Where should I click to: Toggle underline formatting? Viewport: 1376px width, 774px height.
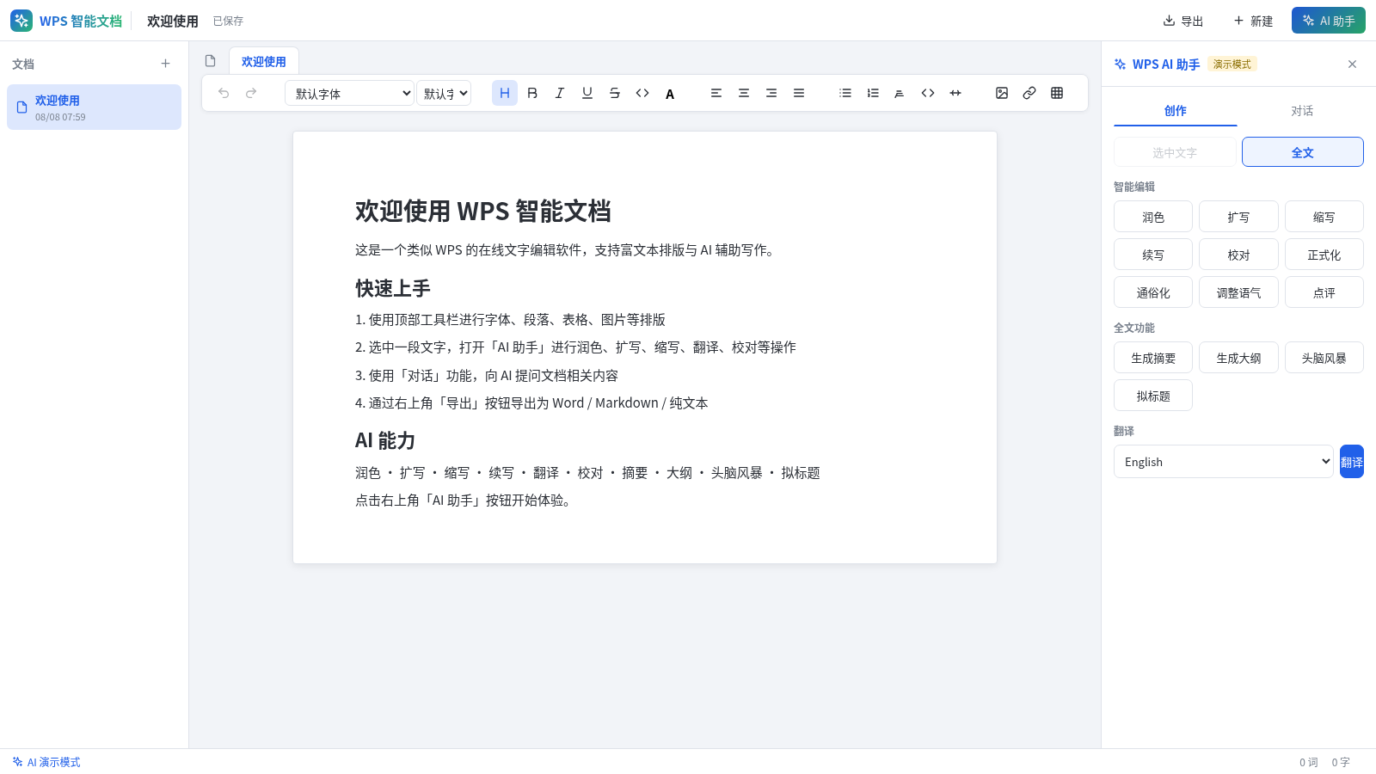tap(587, 93)
